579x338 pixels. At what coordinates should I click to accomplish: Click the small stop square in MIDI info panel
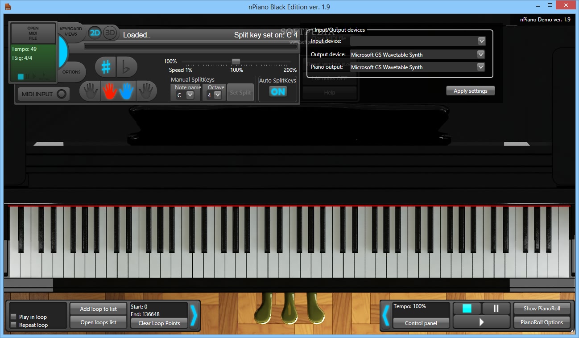[x=21, y=77]
